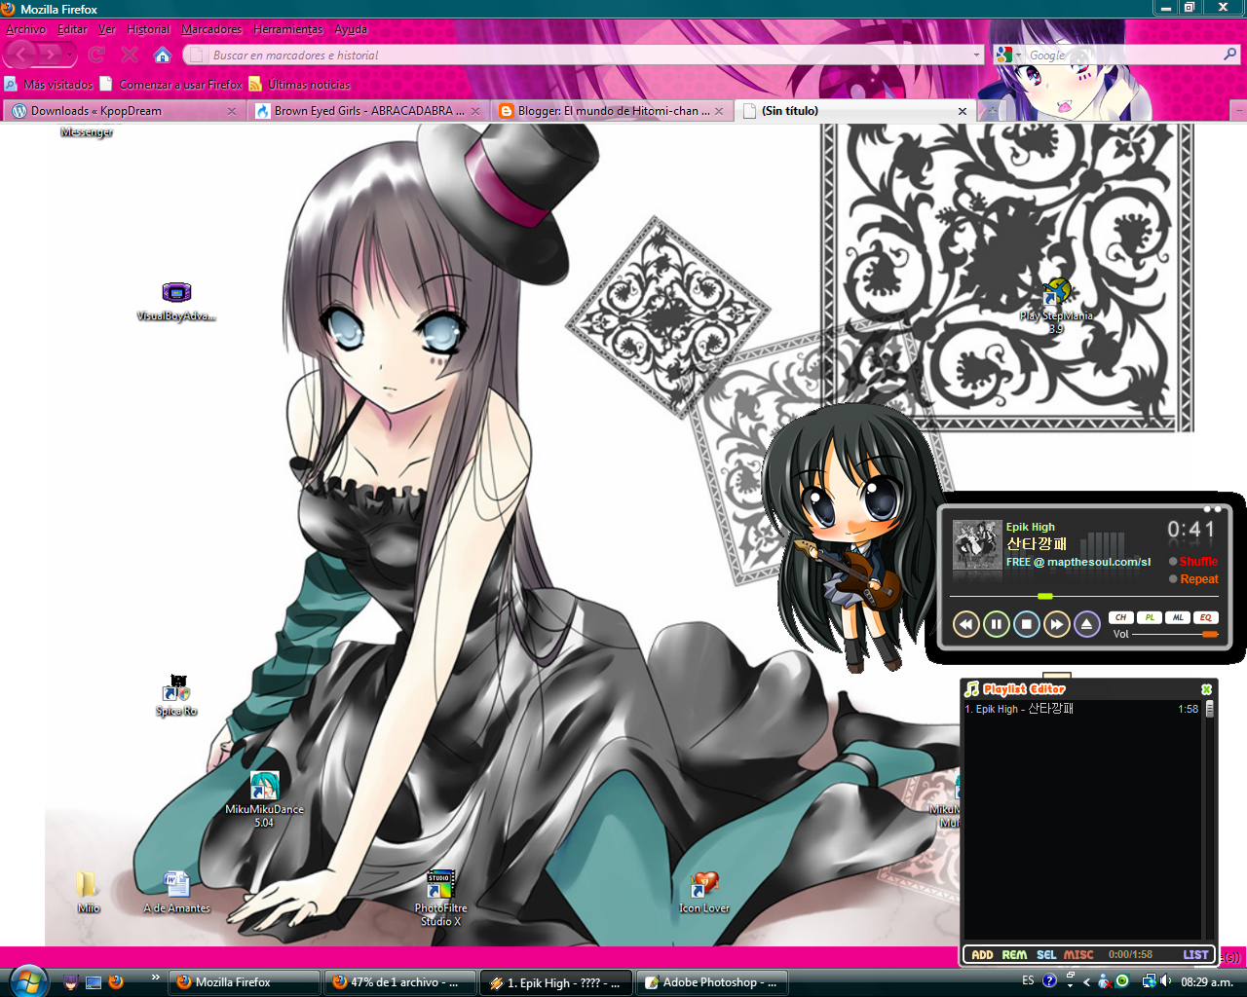Close the (Sin título) tab
Viewport: 1247px width, 997px height.
pos(963,111)
